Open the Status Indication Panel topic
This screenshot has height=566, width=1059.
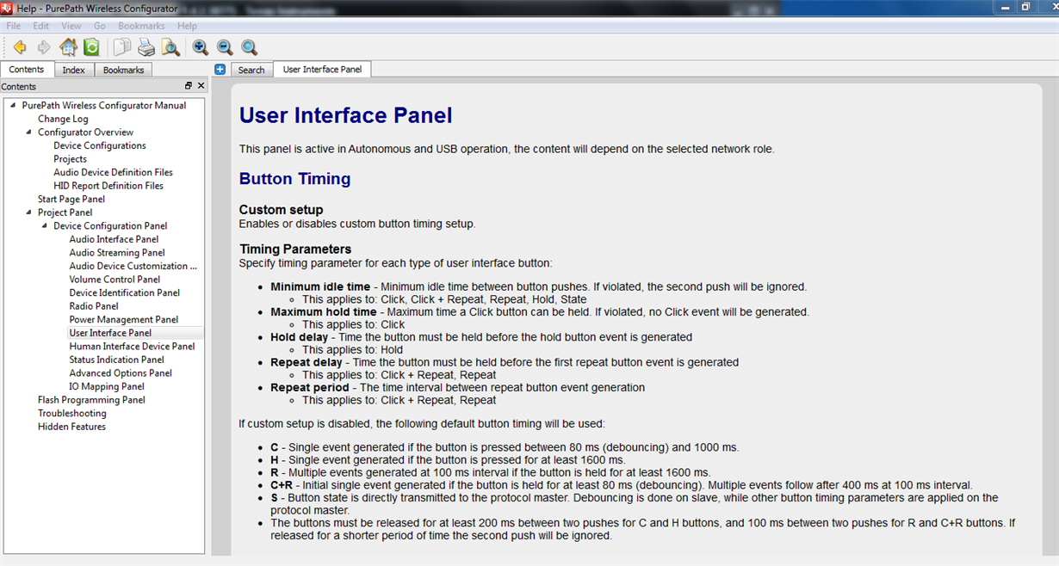point(117,360)
